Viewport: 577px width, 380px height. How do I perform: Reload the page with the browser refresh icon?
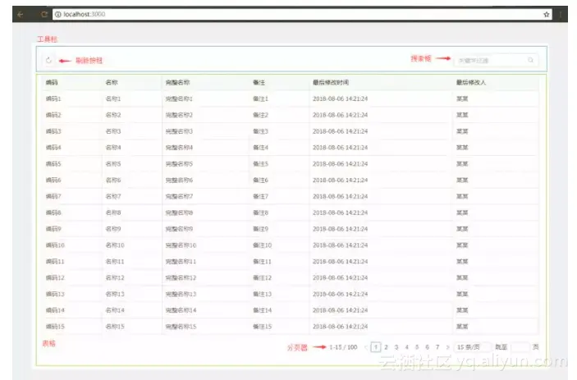[44, 14]
